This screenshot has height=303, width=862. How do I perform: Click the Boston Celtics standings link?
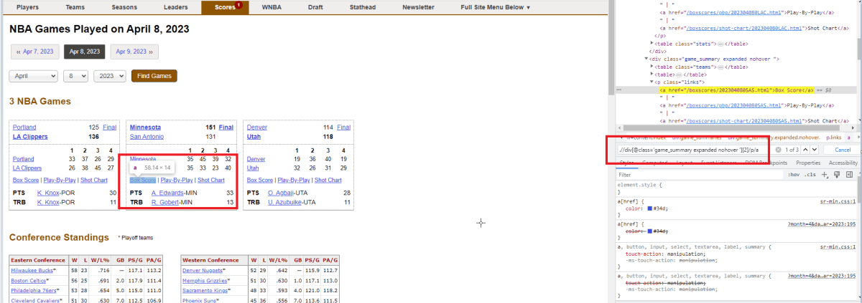[x=28, y=282]
